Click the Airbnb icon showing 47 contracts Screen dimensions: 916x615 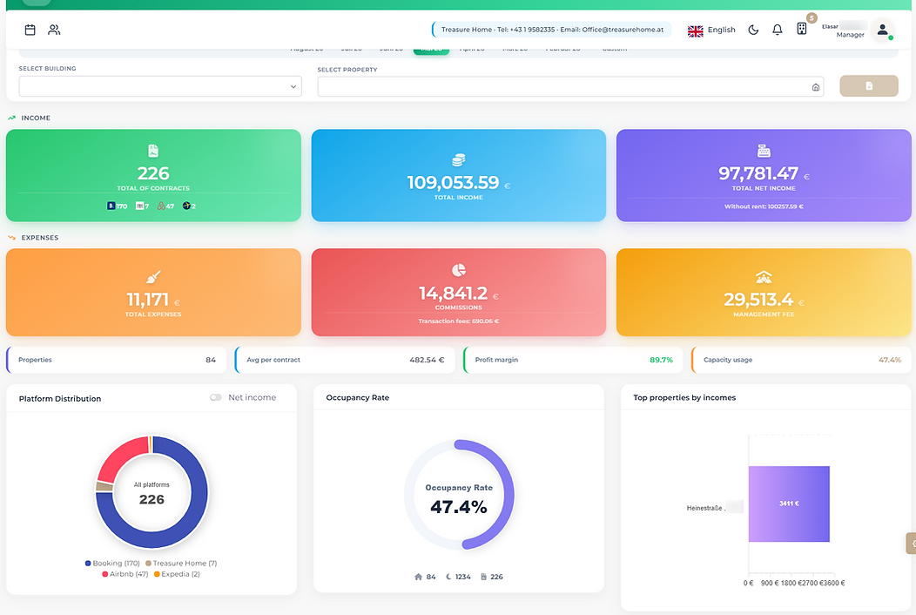click(x=161, y=206)
